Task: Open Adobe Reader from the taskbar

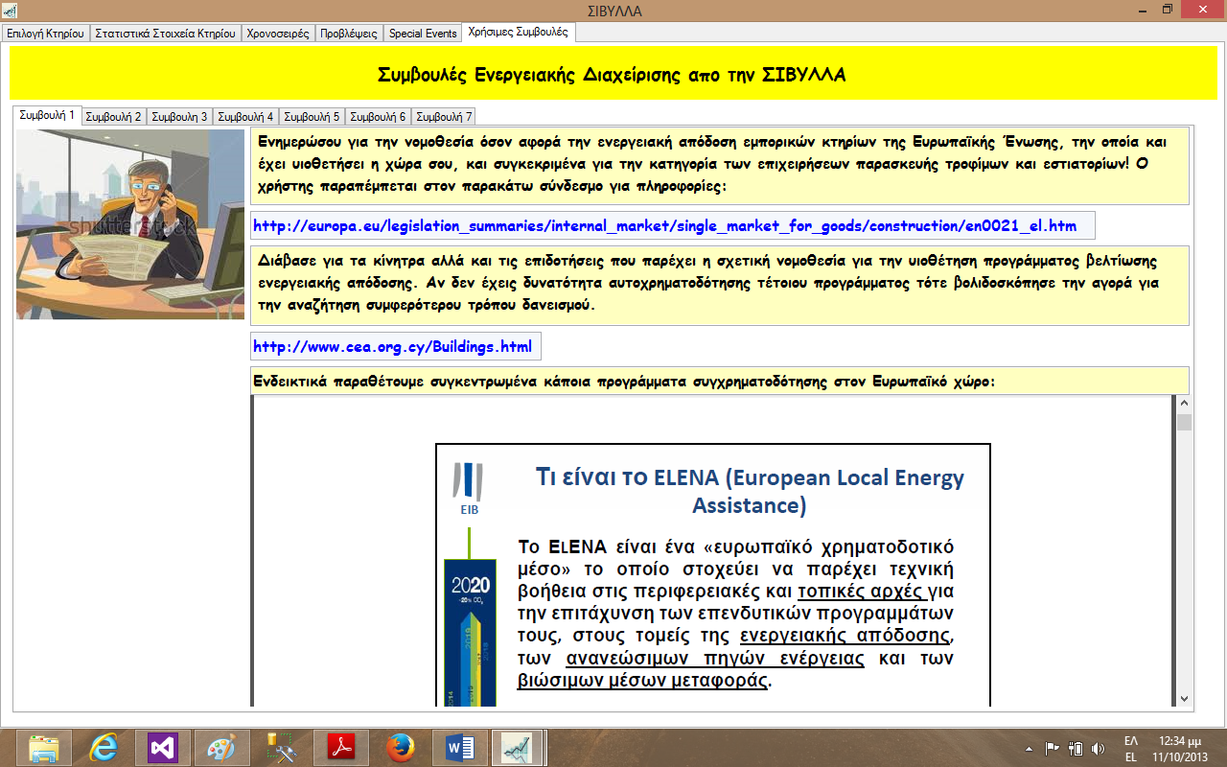Action: [342, 748]
